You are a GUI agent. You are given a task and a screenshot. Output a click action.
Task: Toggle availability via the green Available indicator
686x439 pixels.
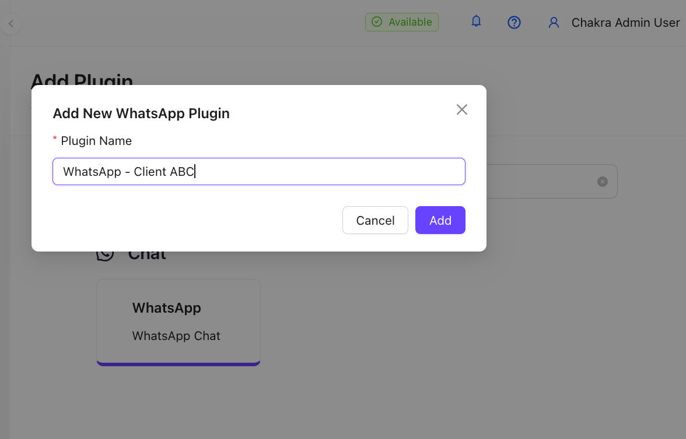[401, 22]
